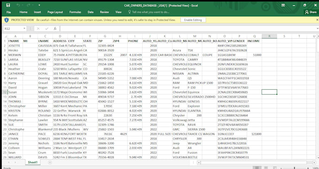
Task: Click the cell containing JOSETTE
Action: (x=15, y=46)
